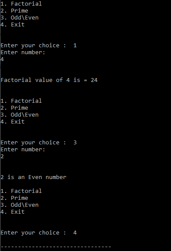The width and height of the screenshot is (171, 251).
Task: Click the third '1. Factorial' menu line
Action: coord(21,191)
